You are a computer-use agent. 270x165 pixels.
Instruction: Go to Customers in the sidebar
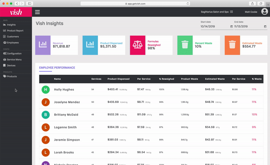[13, 37]
